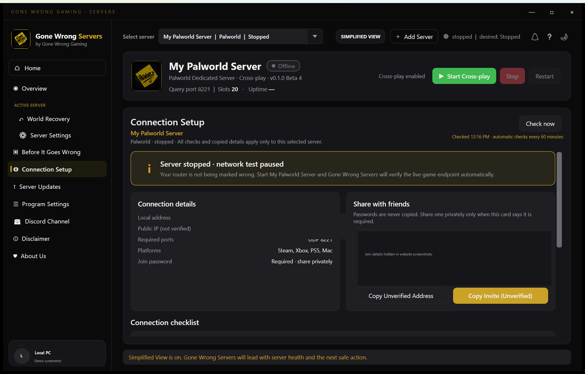Click the Local PC profile card
585x374 pixels.
click(x=57, y=353)
